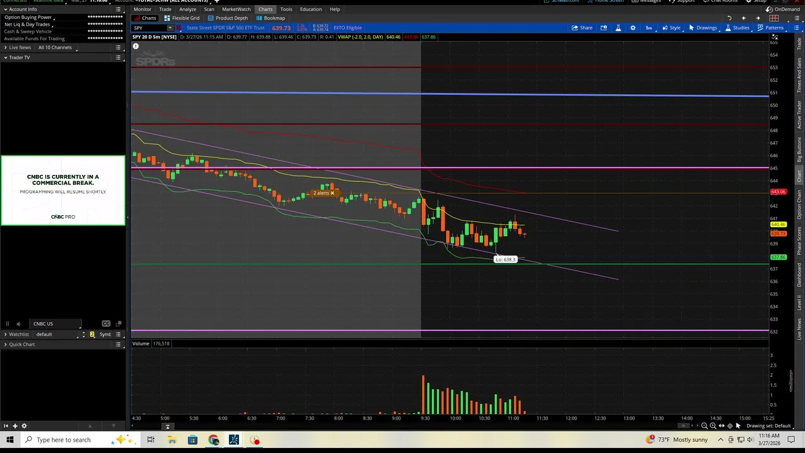Expand the Quick Chart gadget

click(x=6, y=344)
